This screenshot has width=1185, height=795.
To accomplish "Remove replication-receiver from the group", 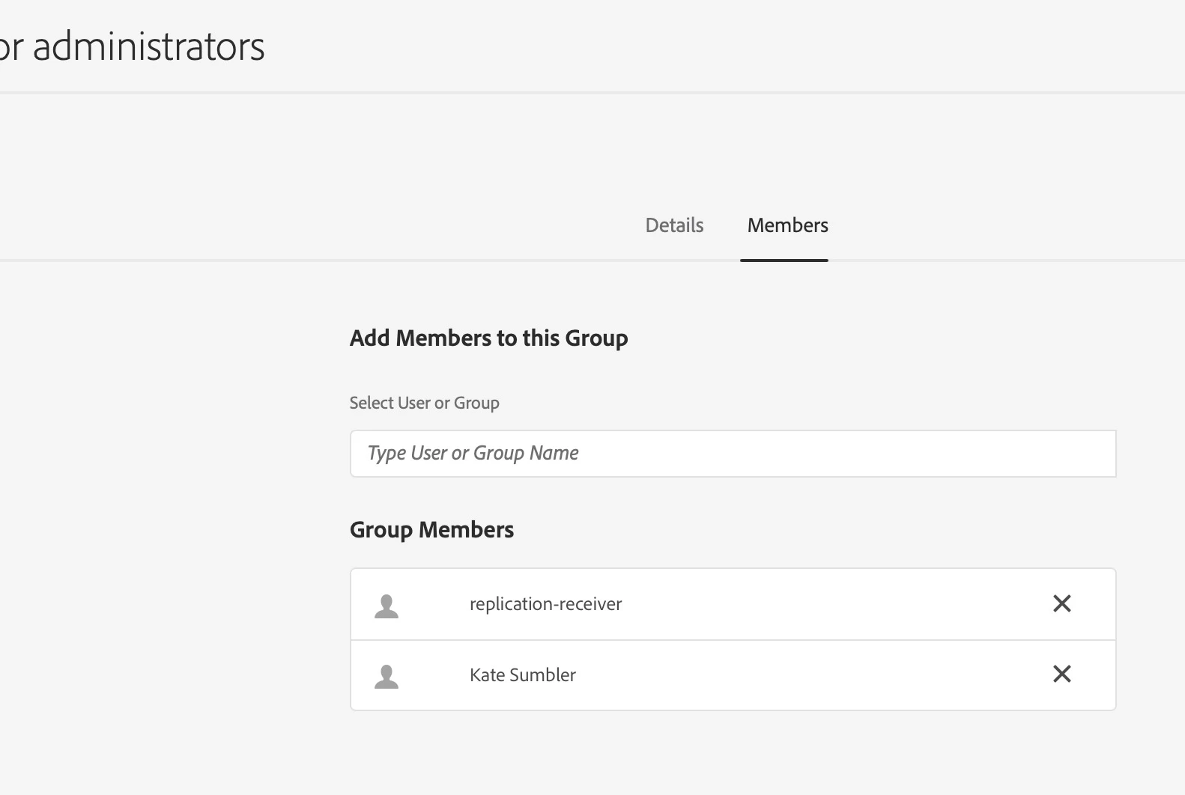I will [1061, 603].
